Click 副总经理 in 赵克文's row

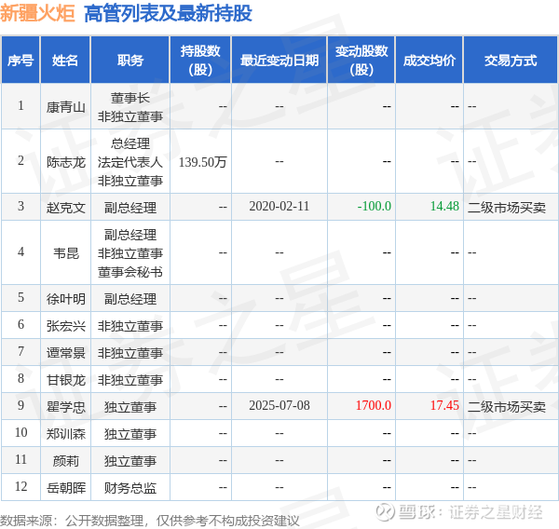coord(130,208)
